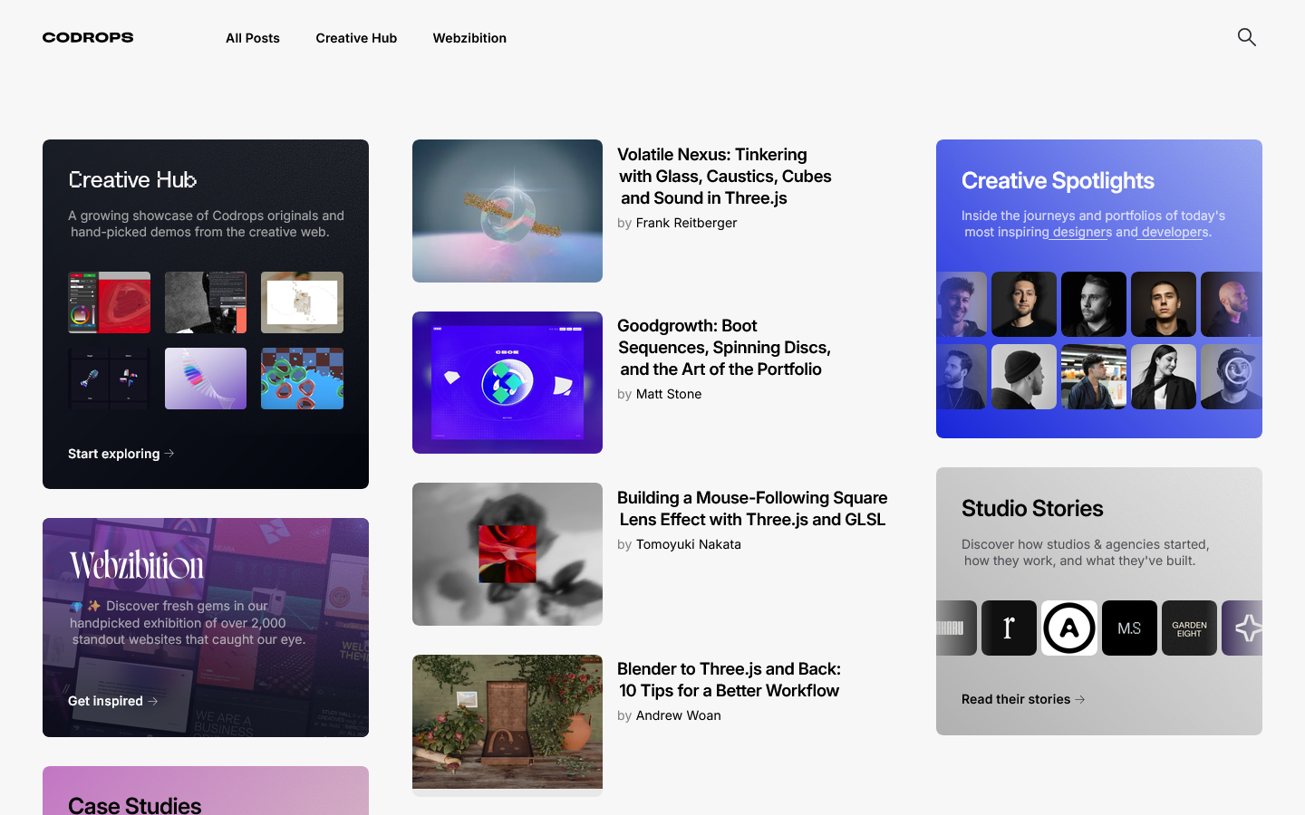Select the beanie-wearing portrait in Creative Spotlights

[x=1024, y=377]
